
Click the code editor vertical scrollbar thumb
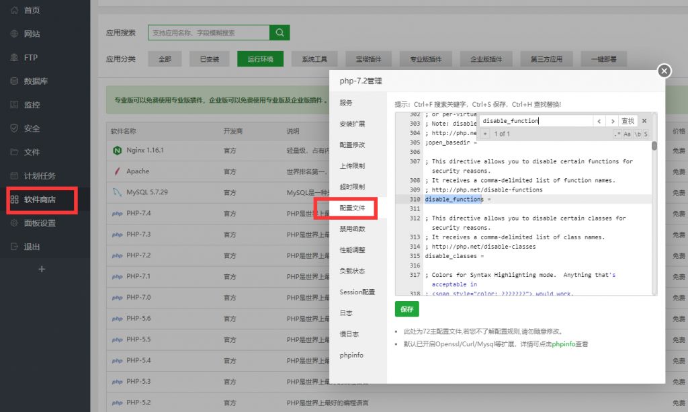point(654,145)
